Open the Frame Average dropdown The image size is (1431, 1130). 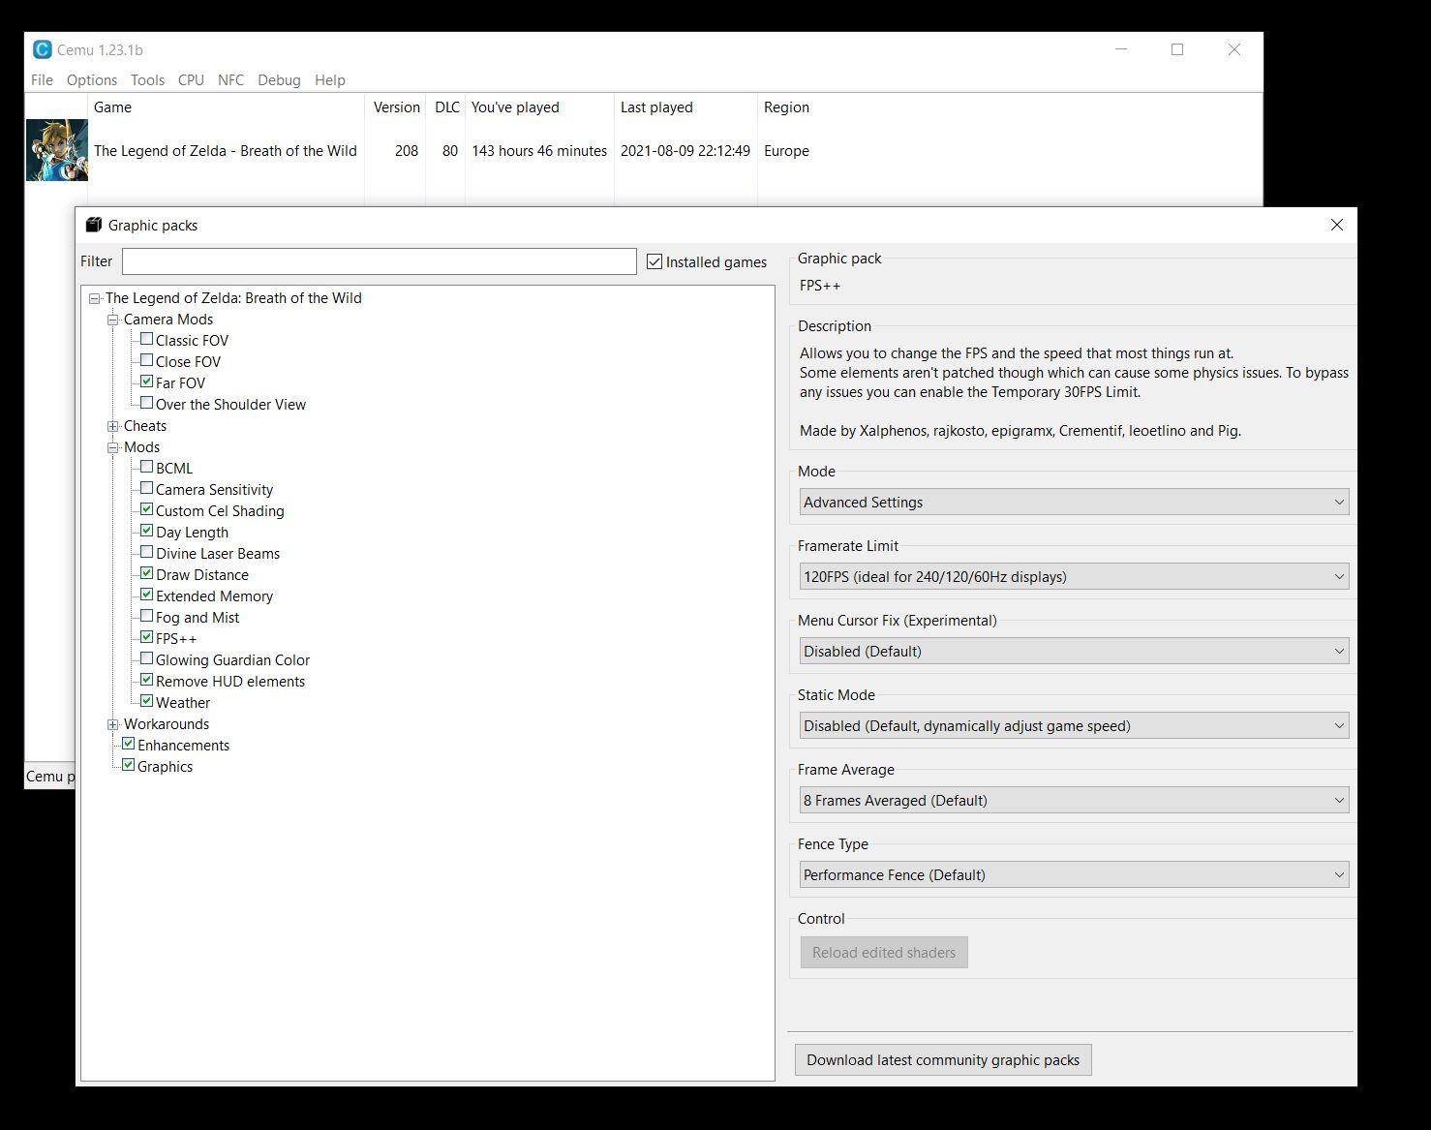pos(1074,800)
